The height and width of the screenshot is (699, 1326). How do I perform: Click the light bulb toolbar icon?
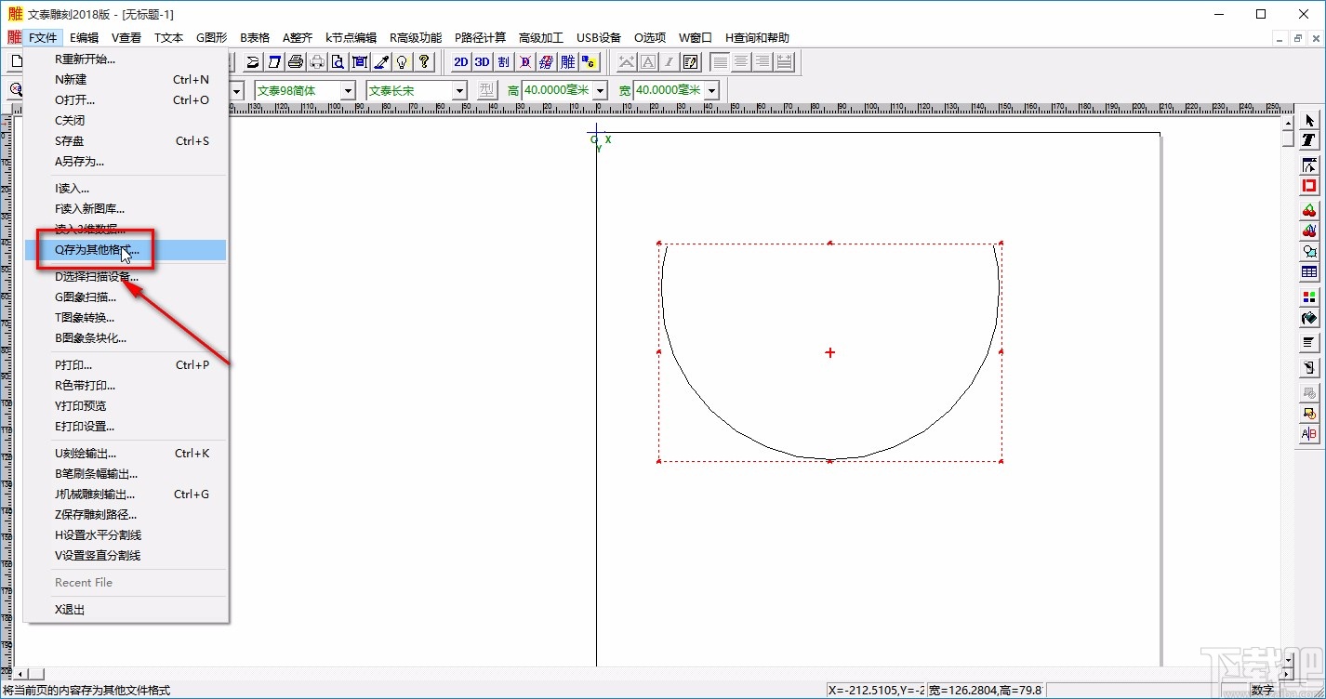coord(403,62)
